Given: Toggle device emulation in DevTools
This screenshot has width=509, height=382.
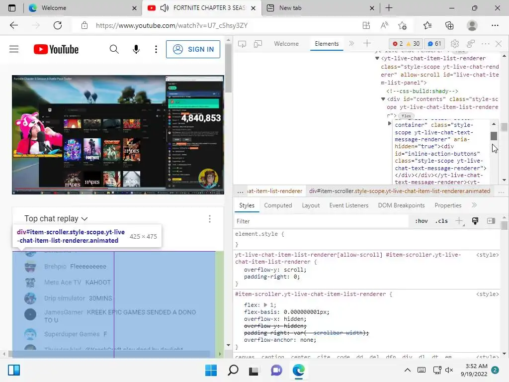Looking at the screenshot, I should [x=258, y=44].
